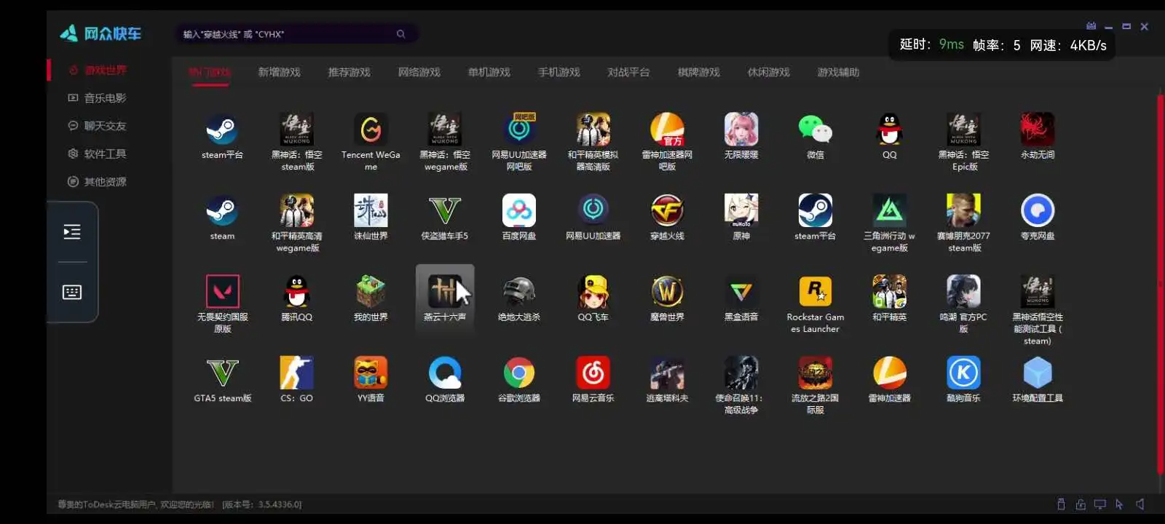Launch 穿越火线 game
Screen dimensions: 1165x524
click(x=667, y=211)
